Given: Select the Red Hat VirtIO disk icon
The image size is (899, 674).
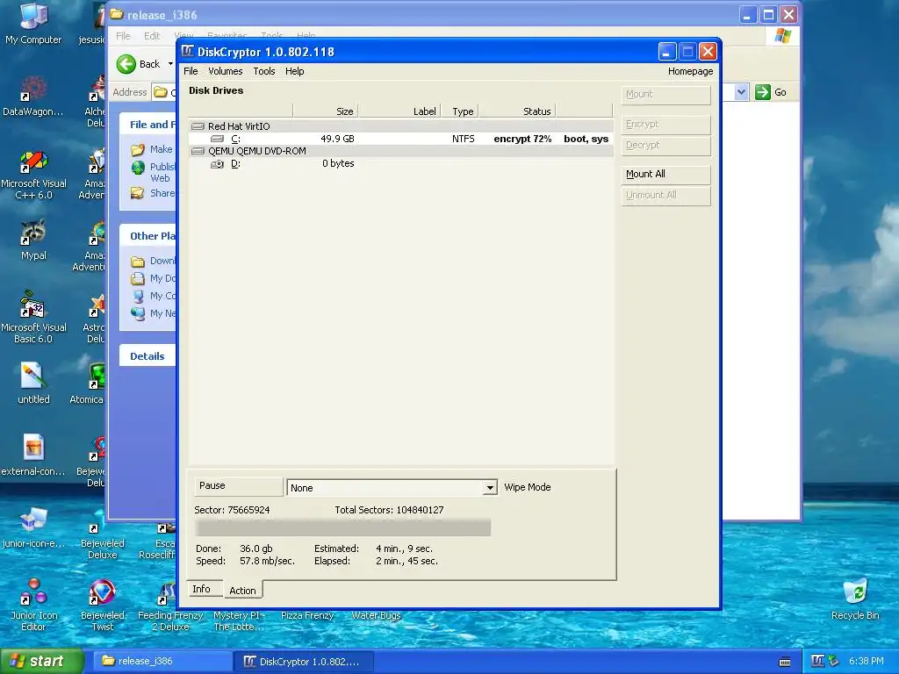Looking at the screenshot, I should click(198, 126).
